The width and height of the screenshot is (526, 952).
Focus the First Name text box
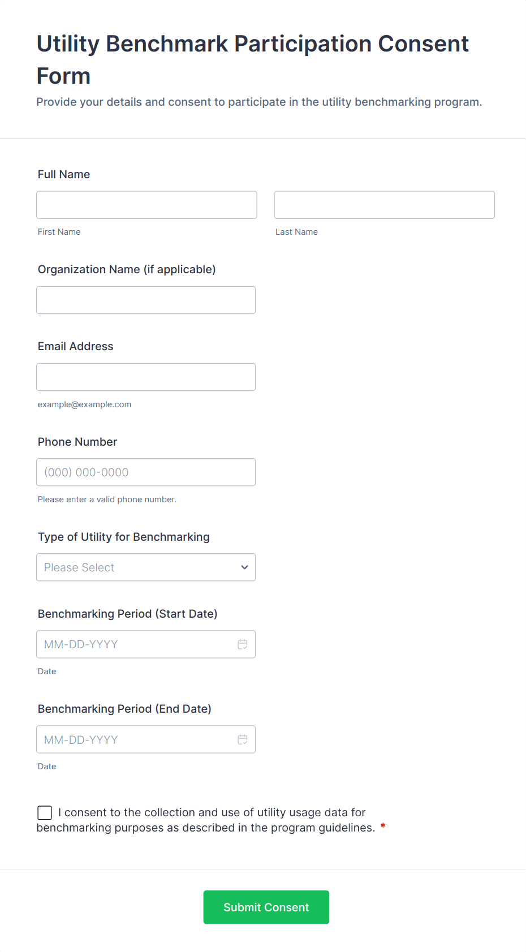[147, 205]
